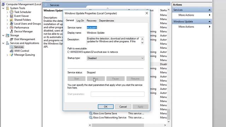Expand the Local Users and Groups node
Image resolution: width=226 pixels, height=127 pixels.
coord(7,24)
